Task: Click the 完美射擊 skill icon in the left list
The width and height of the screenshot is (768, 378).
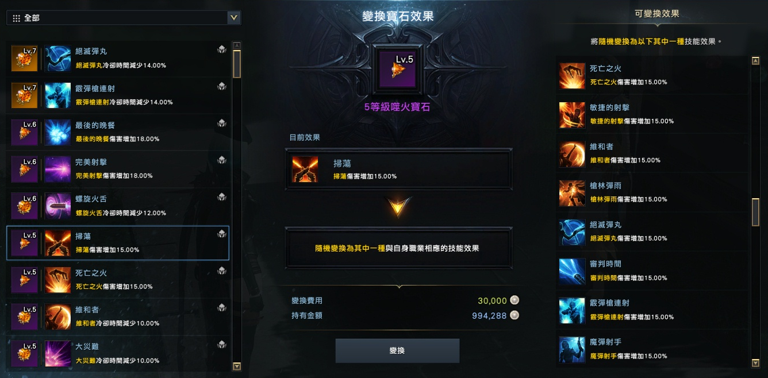Action: 57,169
